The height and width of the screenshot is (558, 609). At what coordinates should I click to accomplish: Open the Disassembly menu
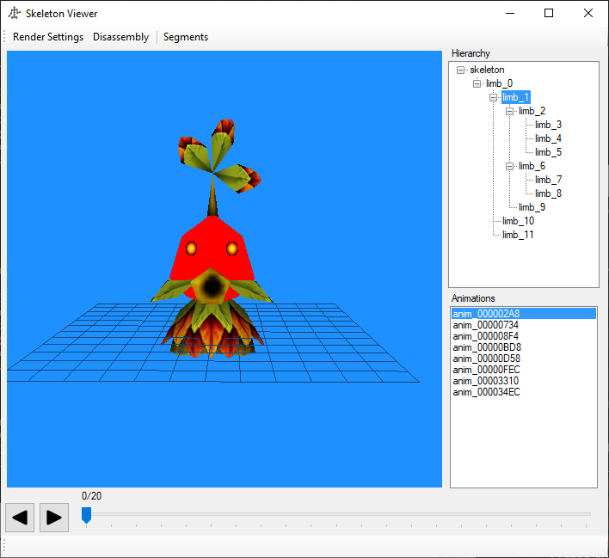click(x=120, y=37)
